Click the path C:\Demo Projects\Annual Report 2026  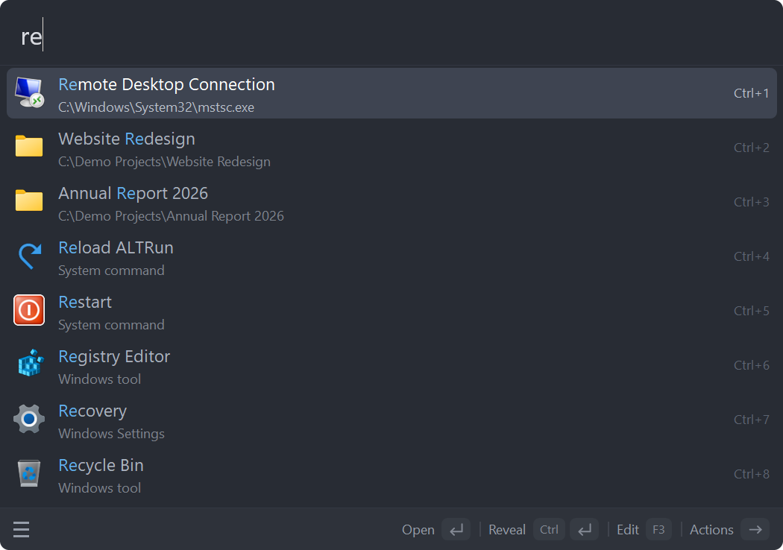(171, 216)
